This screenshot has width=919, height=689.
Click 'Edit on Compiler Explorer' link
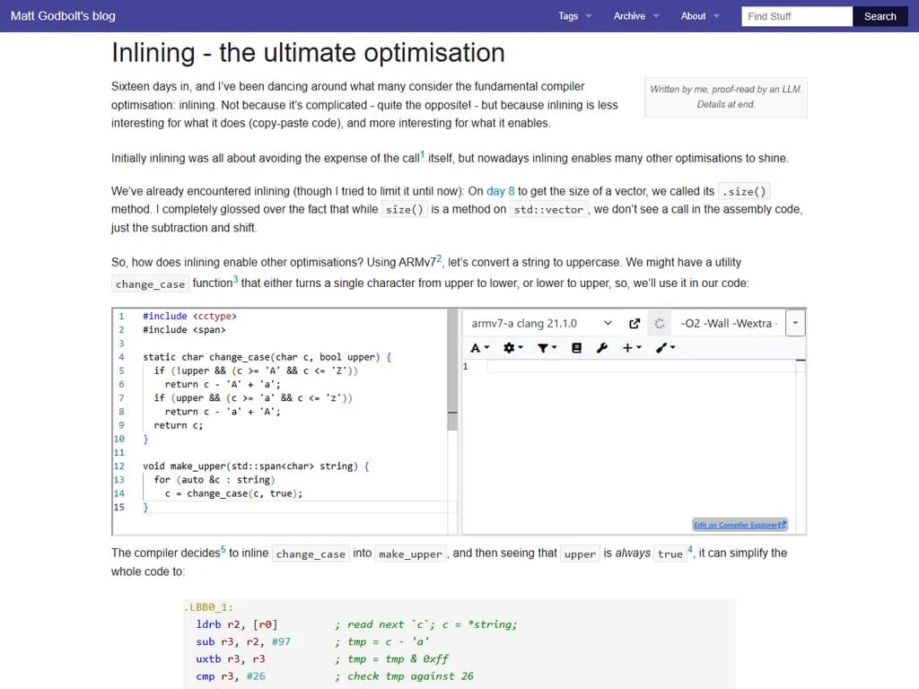[740, 525]
